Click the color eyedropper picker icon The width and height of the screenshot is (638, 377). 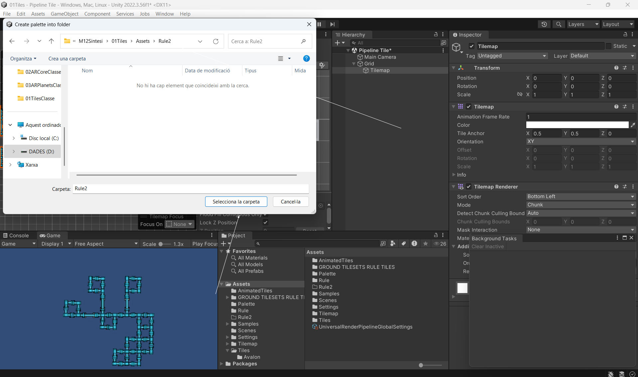point(633,125)
